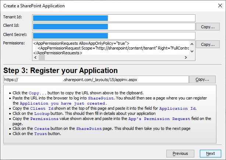Click the 'Client Secret:' label

pos(15,34)
